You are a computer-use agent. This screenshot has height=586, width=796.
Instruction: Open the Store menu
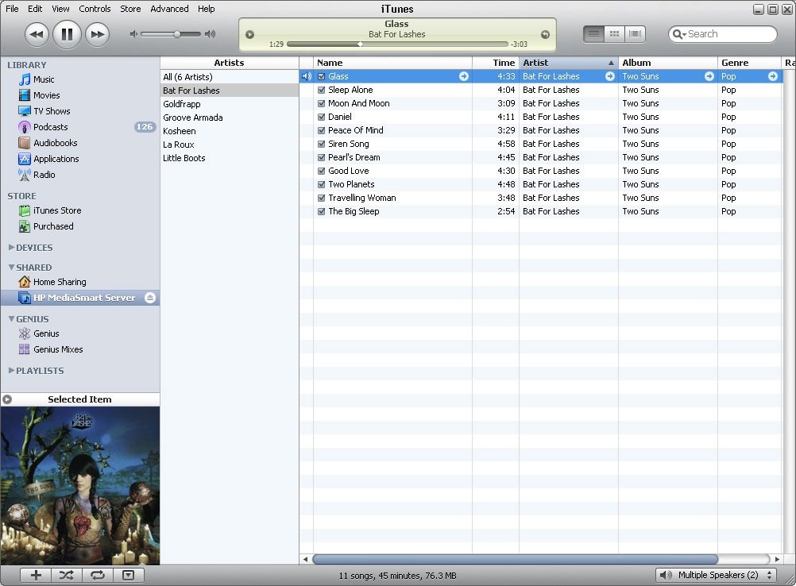[130, 9]
